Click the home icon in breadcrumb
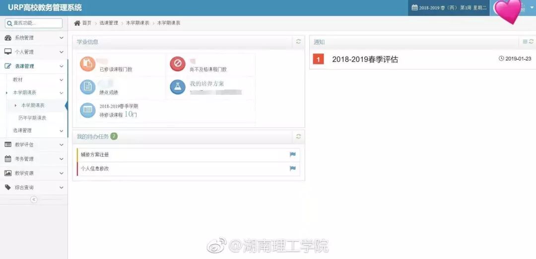Screen dimensions: 536x259 pos(77,23)
